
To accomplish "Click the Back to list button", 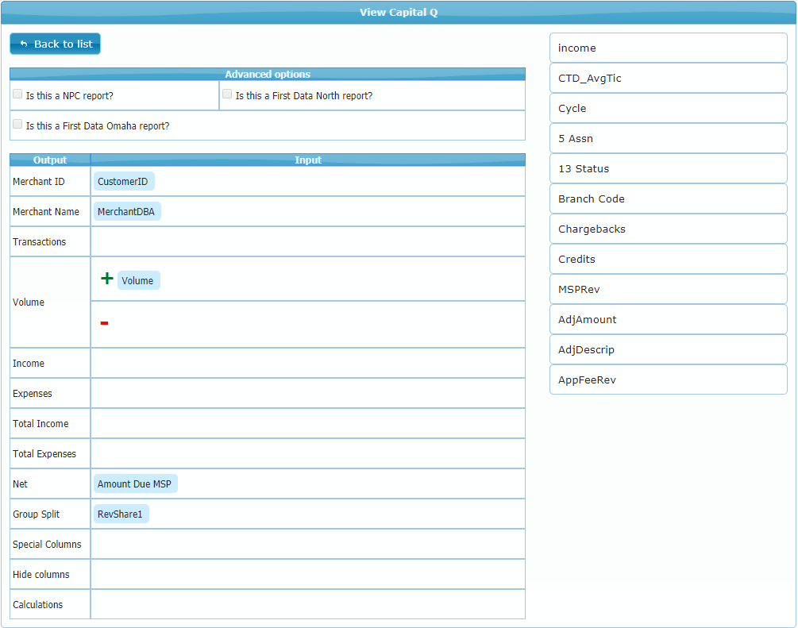I will click(56, 44).
